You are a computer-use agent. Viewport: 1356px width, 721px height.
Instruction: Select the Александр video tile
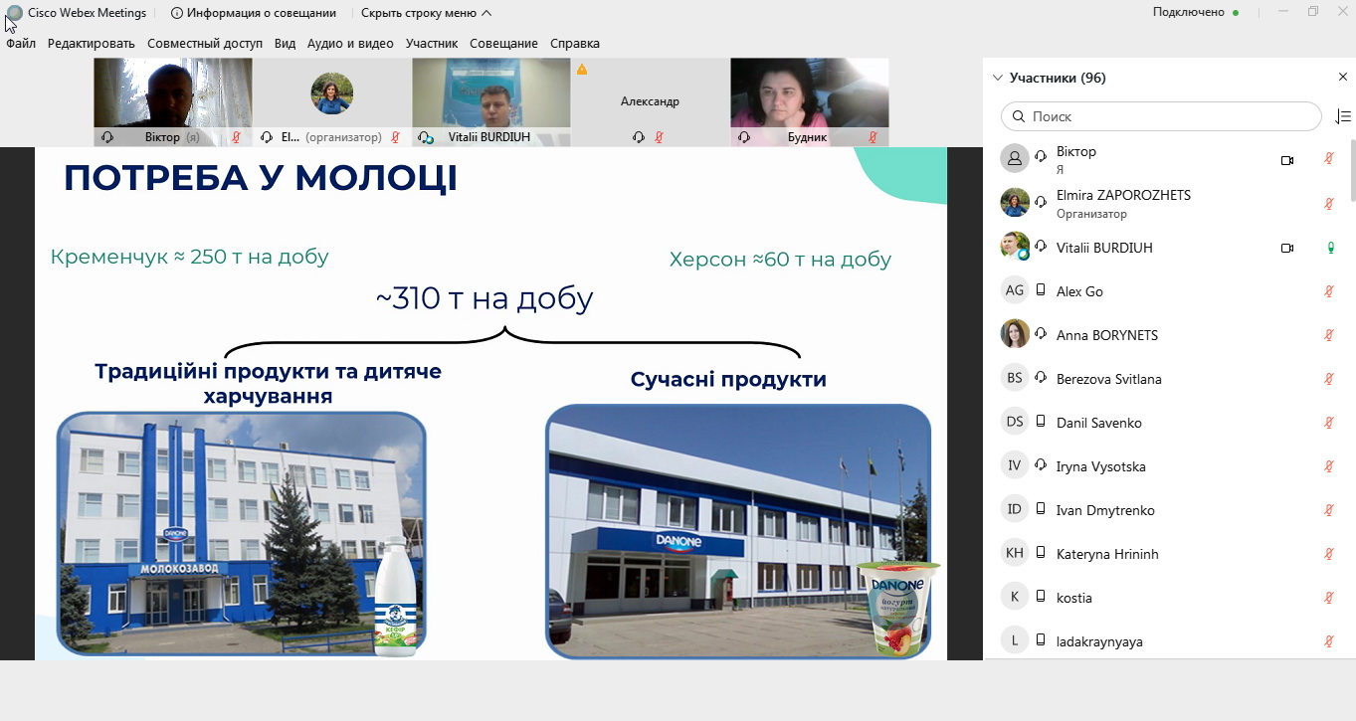tap(651, 102)
